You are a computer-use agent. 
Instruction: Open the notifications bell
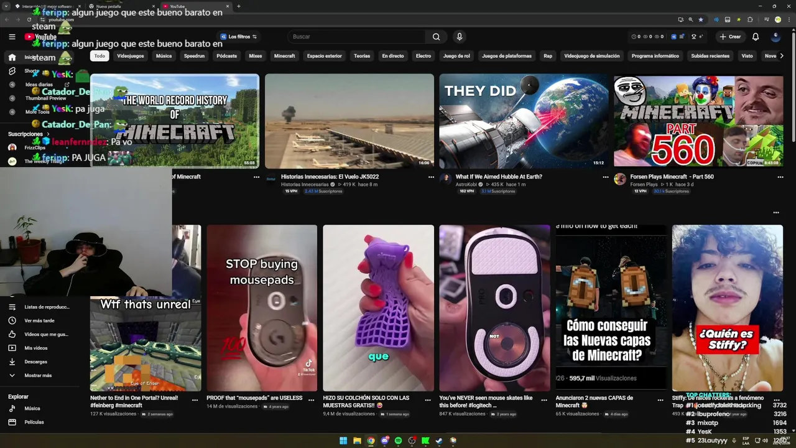click(x=756, y=37)
